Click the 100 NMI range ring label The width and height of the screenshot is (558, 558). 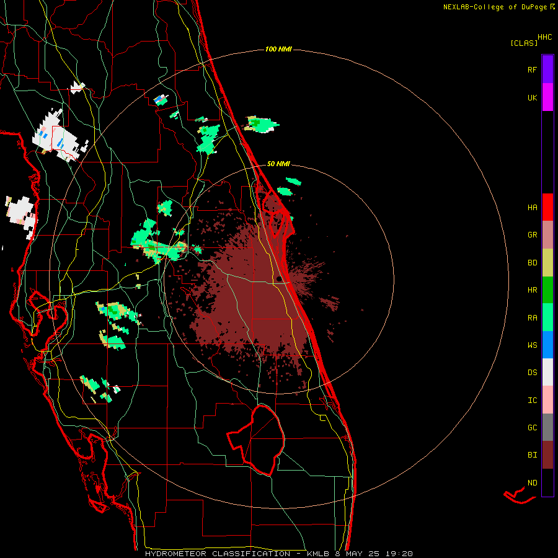(278, 49)
